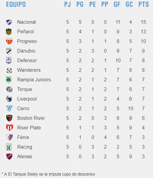Open the Racing team name link

[25, 147]
